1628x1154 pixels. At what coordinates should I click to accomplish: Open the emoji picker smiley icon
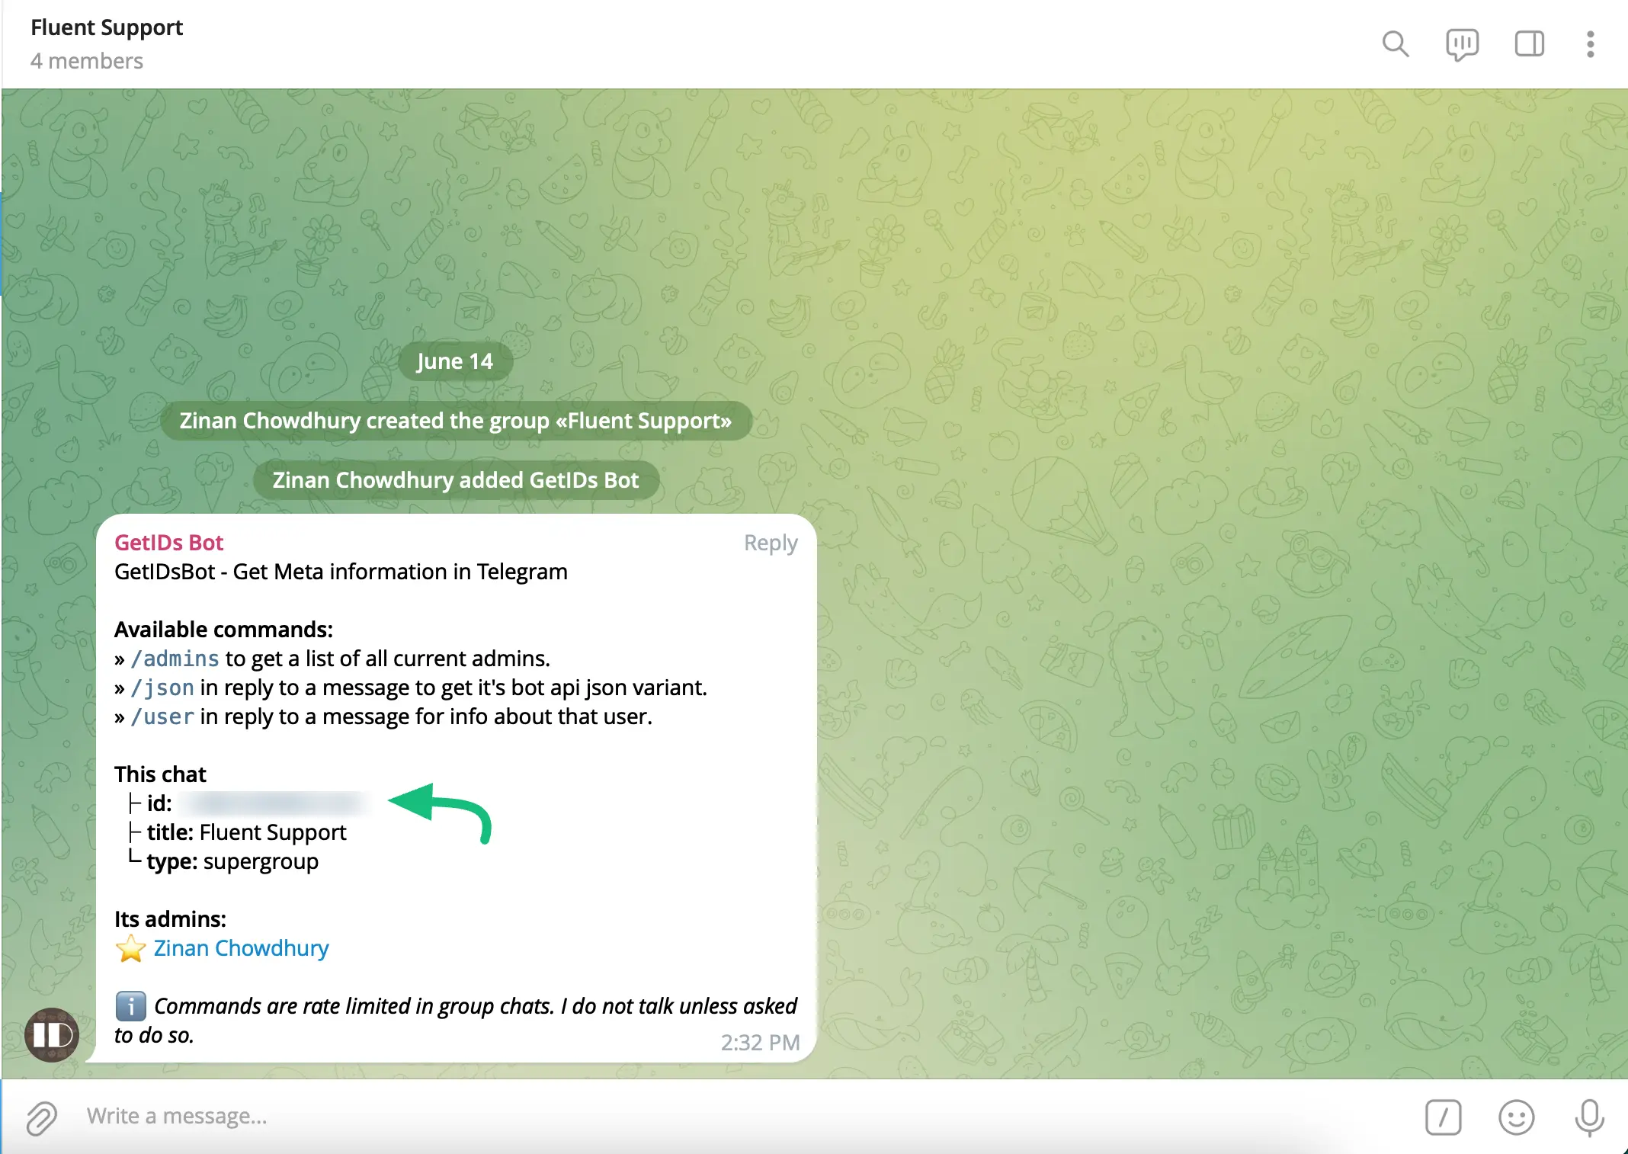tap(1516, 1117)
